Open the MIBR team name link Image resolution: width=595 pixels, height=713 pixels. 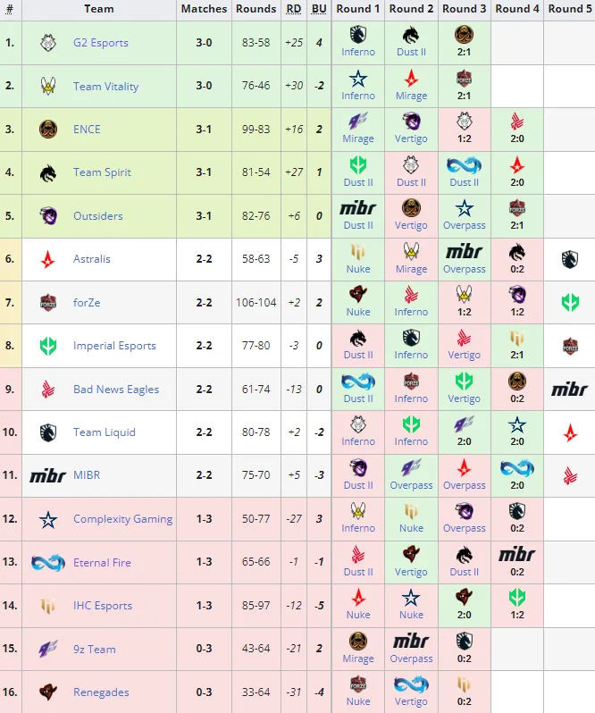pos(87,475)
